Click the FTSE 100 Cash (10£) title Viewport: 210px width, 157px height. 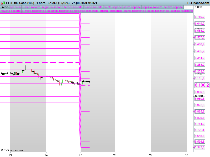(x=20, y=3)
